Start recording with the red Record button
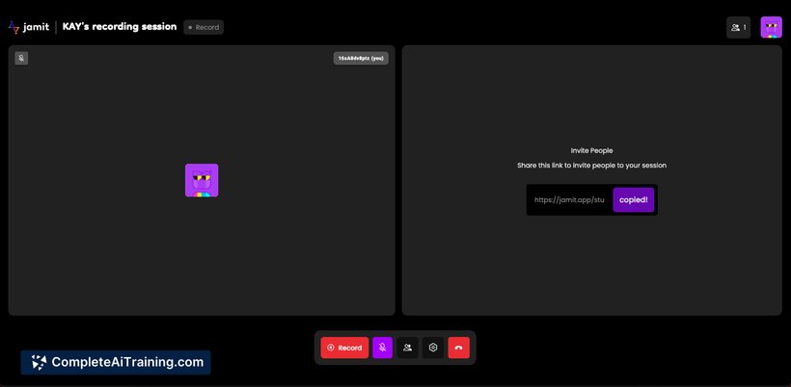This screenshot has height=387, width=791. 344,348
